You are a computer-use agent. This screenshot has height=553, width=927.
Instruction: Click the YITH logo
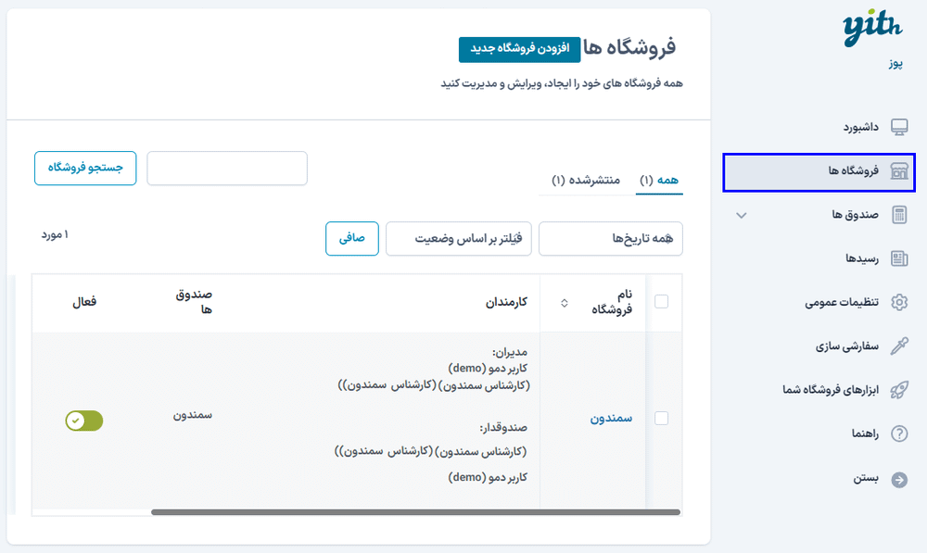[872, 27]
